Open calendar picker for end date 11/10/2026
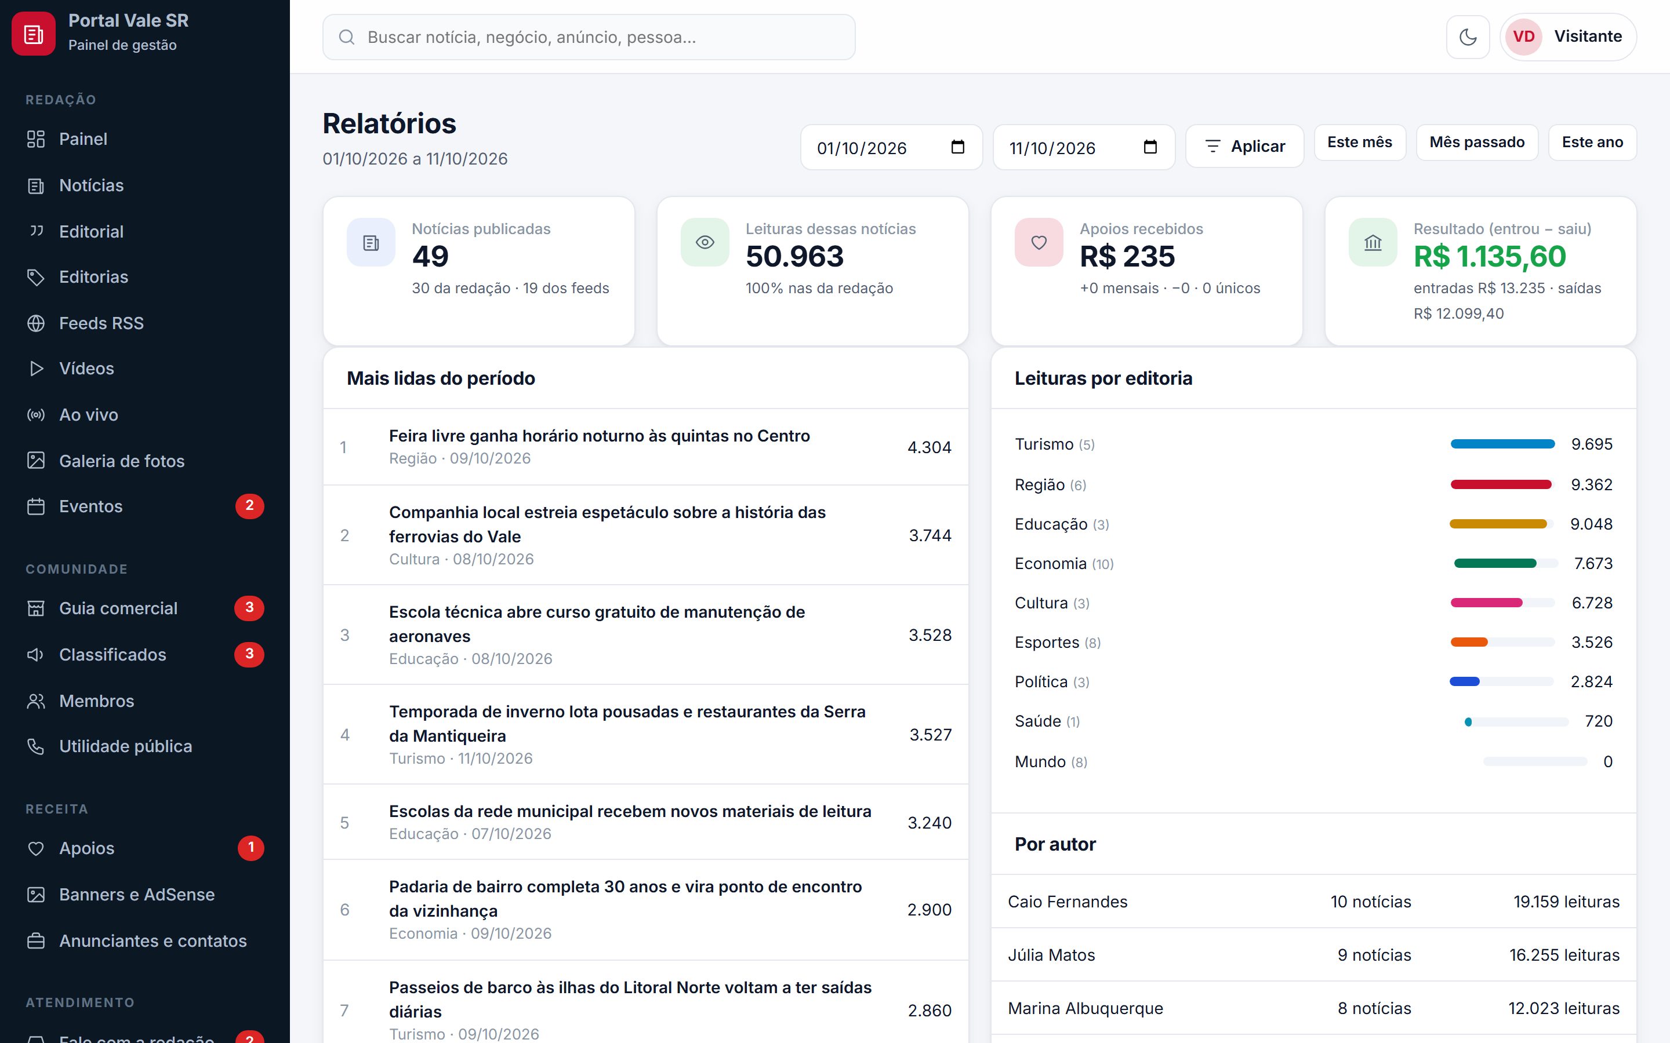1670x1043 pixels. point(1150,147)
